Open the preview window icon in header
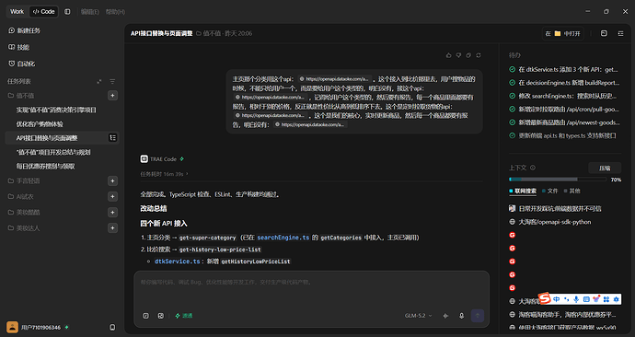The image size is (635, 337). coord(604,33)
